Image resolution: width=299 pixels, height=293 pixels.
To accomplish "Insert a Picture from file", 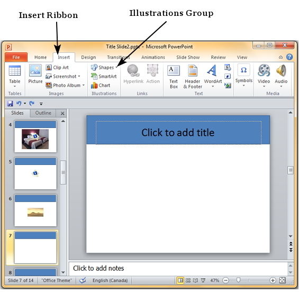I will (x=35, y=75).
